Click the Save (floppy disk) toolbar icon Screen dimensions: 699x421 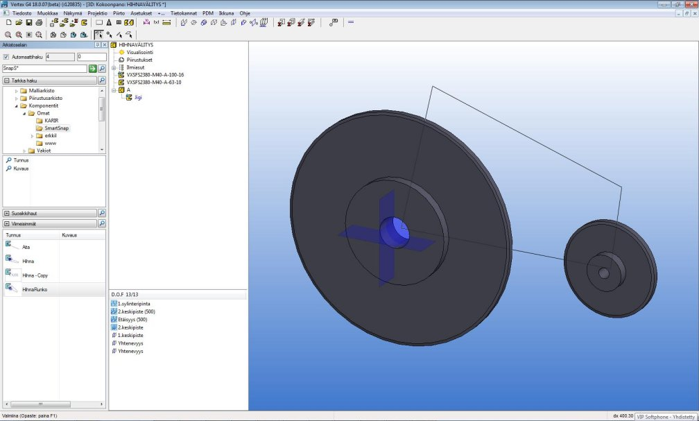click(29, 22)
